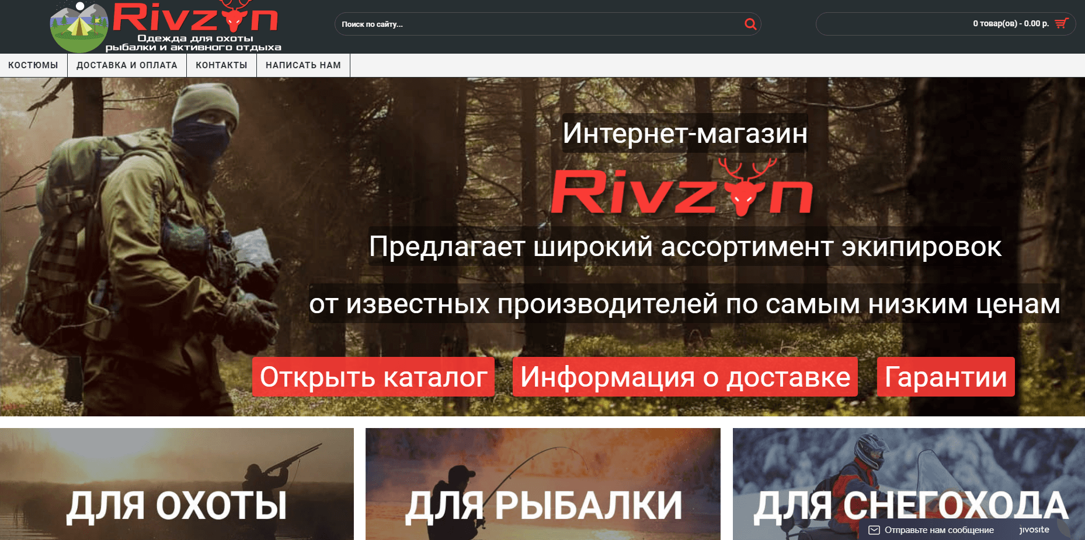
Task: Click the red Rivzon header wordmark
Action: [x=195, y=17]
